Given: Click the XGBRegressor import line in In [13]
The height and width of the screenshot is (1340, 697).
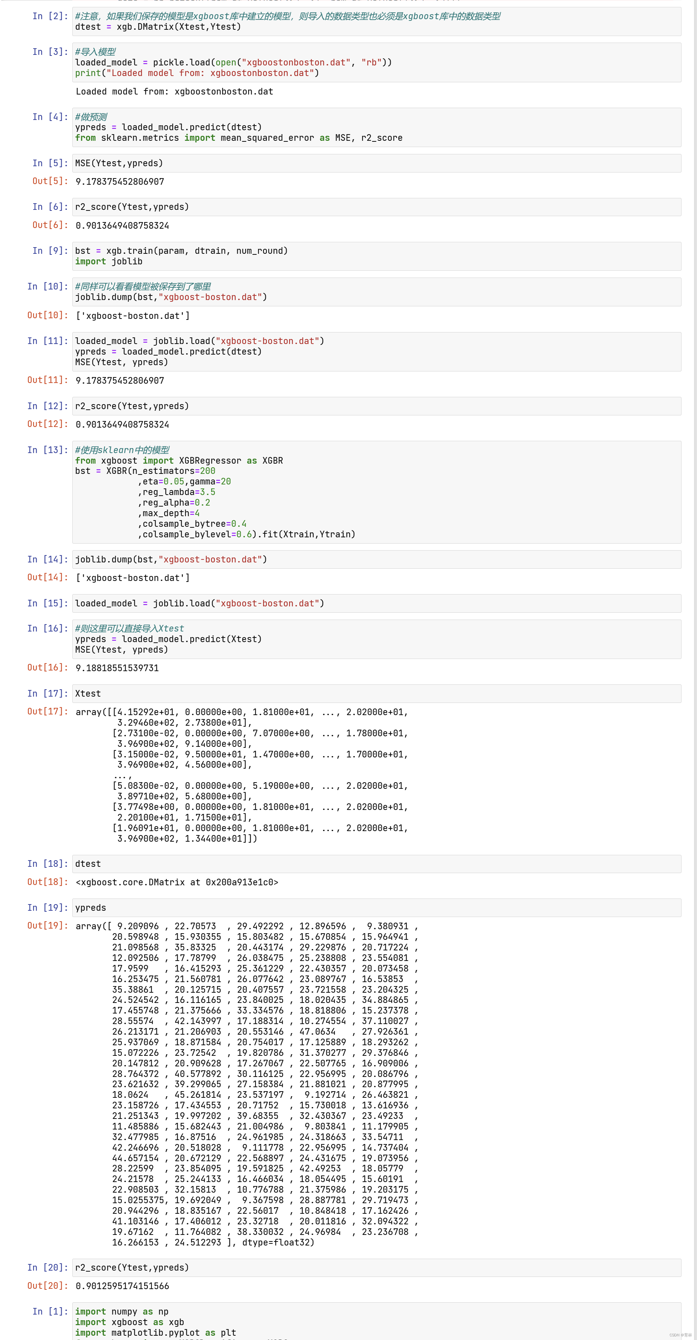Looking at the screenshot, I should tap(179, 461).
